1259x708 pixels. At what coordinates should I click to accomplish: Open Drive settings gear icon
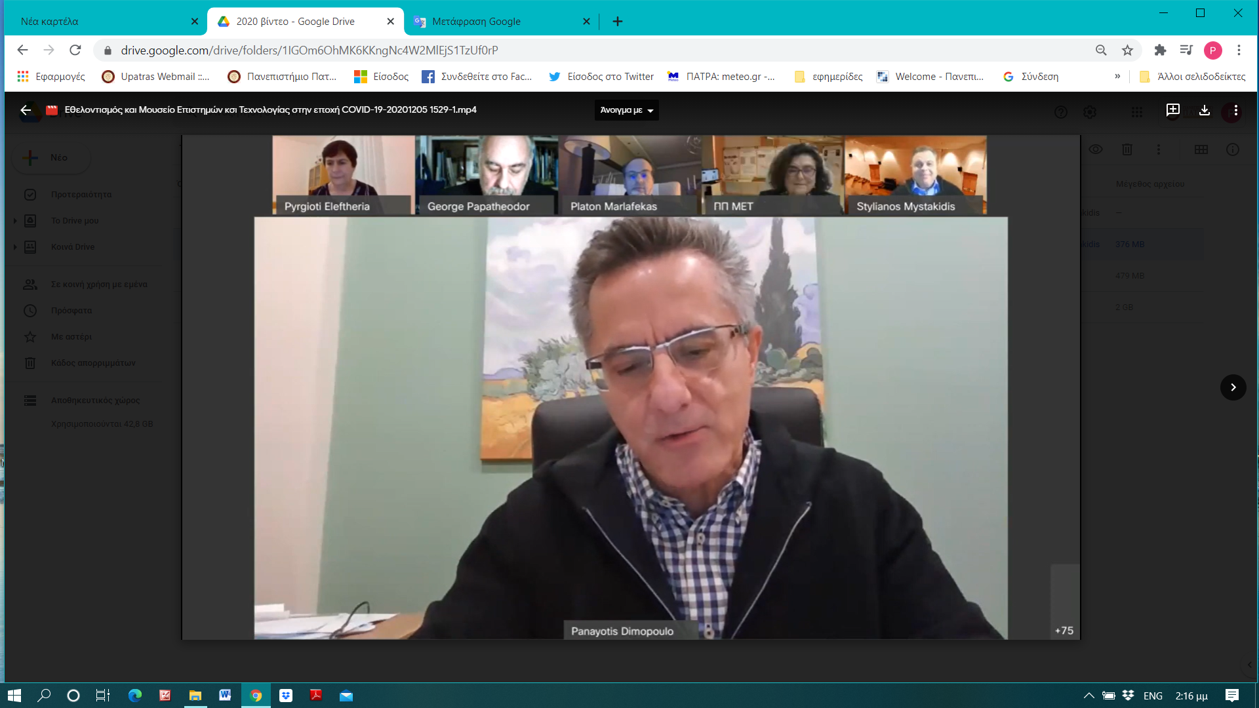click(1090, 112)
